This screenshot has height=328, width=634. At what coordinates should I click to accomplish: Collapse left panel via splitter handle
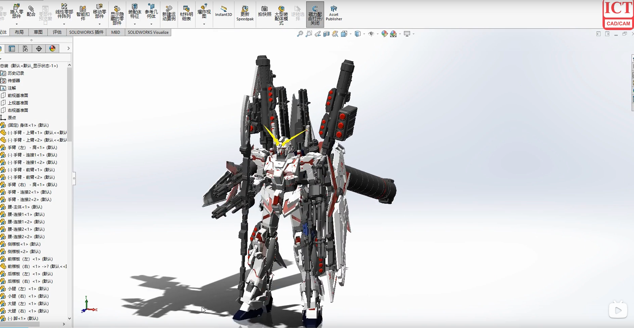[74, 178]
